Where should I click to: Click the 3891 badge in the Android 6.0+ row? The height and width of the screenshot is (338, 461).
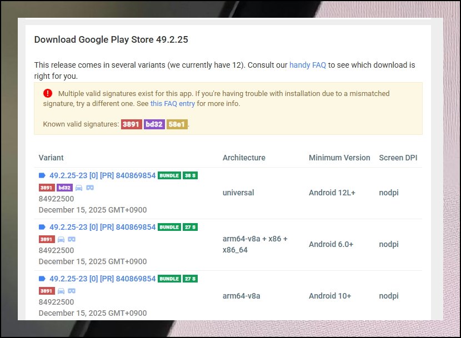tap(47, 239)
